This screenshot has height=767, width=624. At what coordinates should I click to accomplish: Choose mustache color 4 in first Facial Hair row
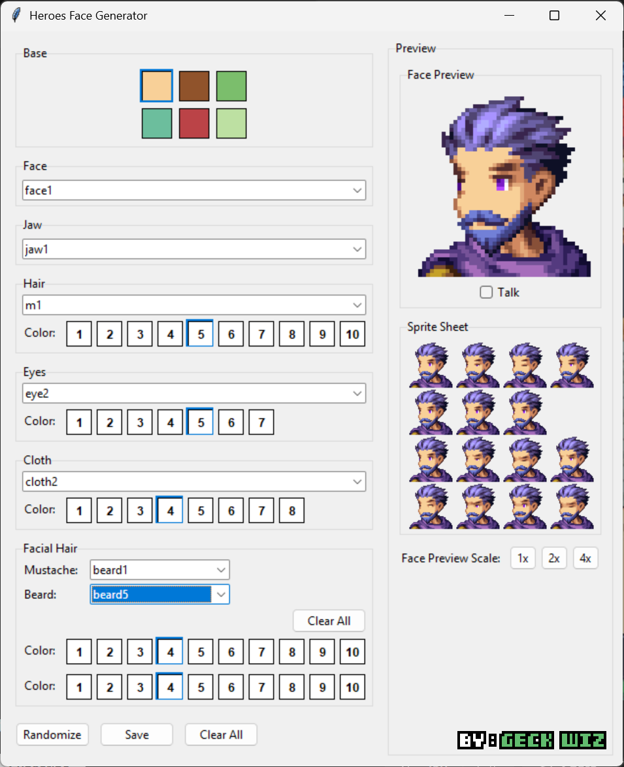coord(170,651)
